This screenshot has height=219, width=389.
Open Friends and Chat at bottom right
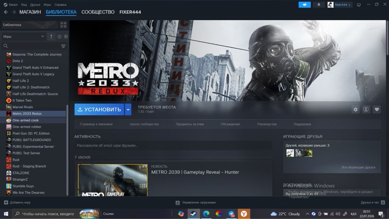pyautogui.click(x=373, y=202)
